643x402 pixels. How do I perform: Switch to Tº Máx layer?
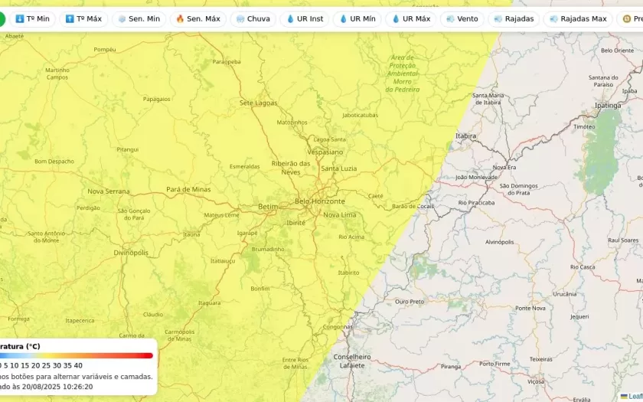click(x=83, y=18)
